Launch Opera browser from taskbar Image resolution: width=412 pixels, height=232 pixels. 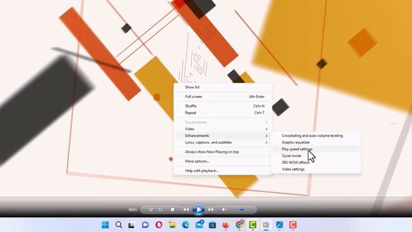[x=159, y=225]
